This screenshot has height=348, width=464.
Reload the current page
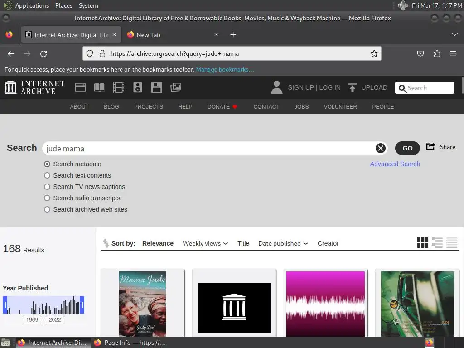[43, 54]
